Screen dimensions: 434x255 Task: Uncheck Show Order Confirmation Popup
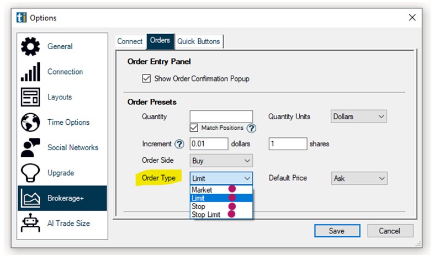pos(146,79)
